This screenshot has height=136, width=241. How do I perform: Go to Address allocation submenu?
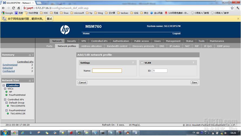tap(92, 46)
